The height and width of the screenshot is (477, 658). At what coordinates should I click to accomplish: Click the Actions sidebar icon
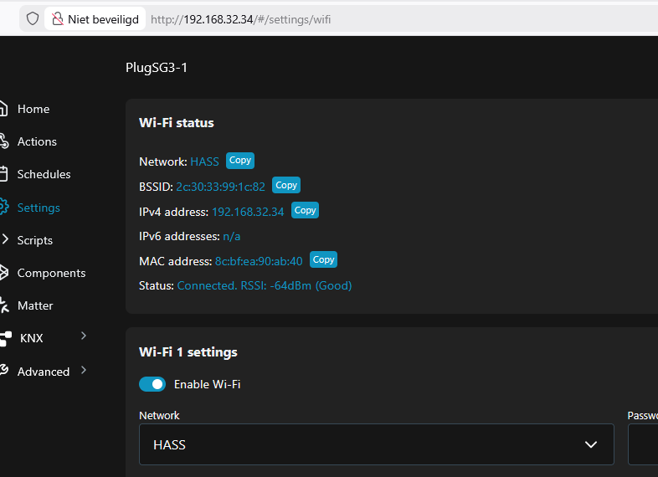click(x=3, y=141)
